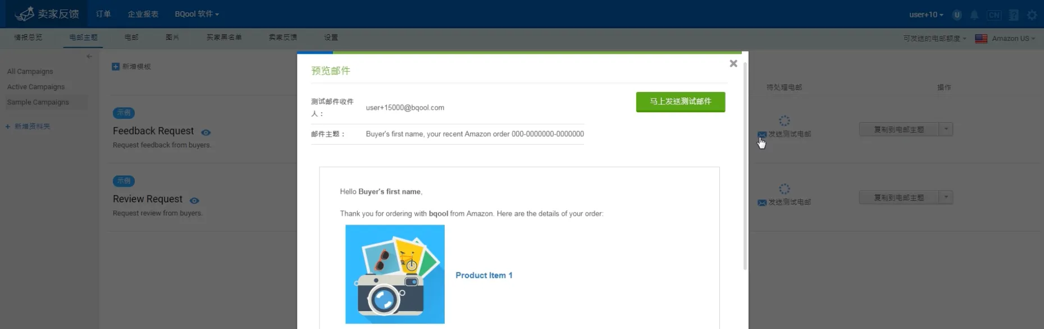
Task: Select All Campaigns in the sidebar
Action: click(30, 72)
